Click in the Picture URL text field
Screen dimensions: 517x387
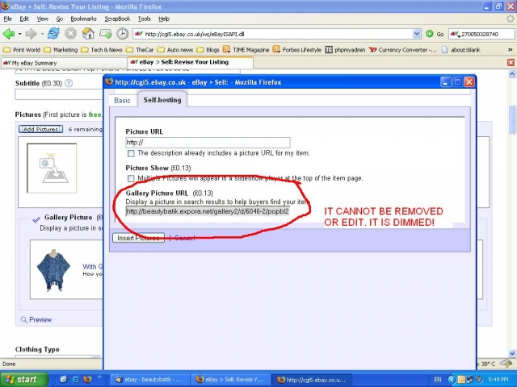point(207,143)
